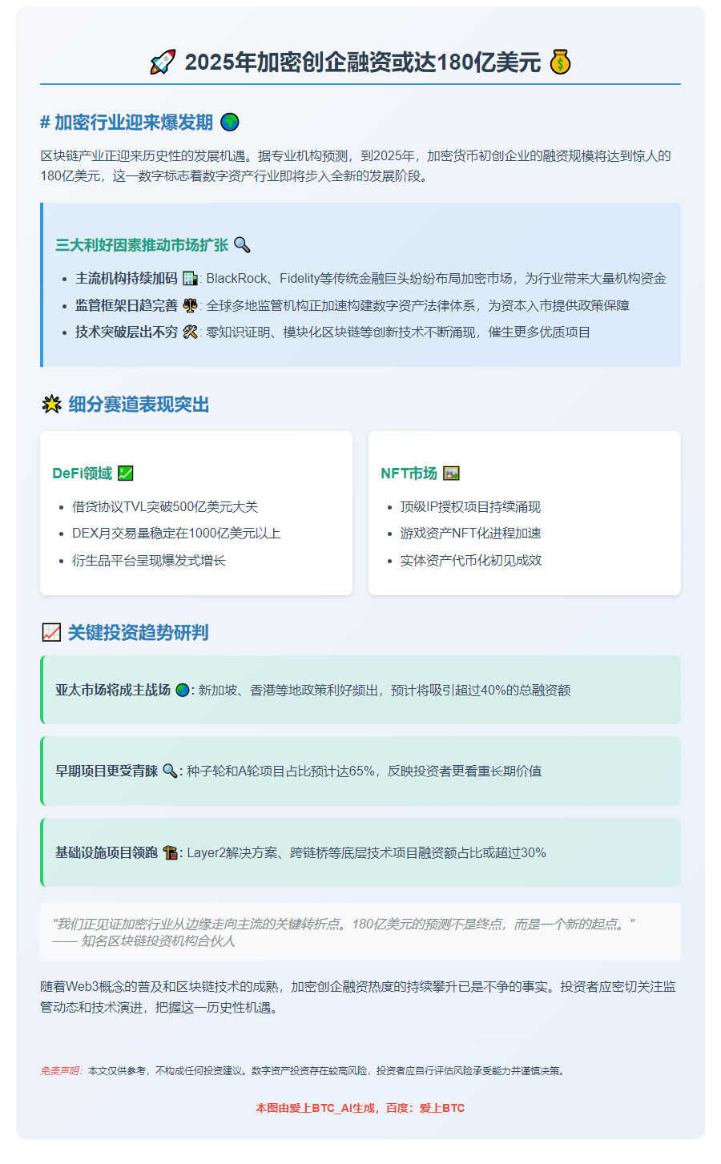
Task: Click the bold text 主流机构持续加码
Action: [x=127, y=279]
